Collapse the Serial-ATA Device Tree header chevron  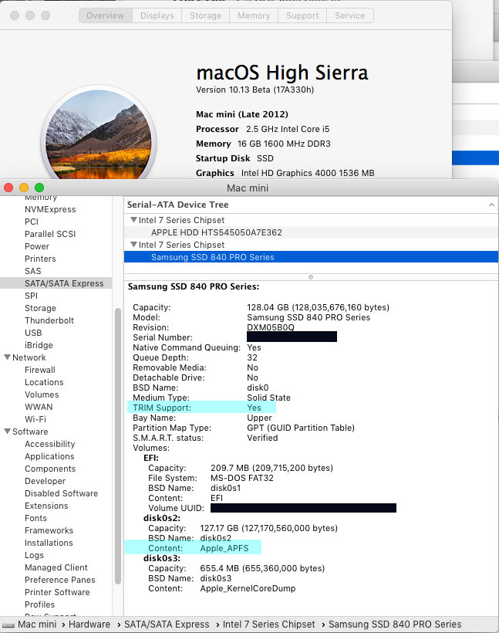491,205
